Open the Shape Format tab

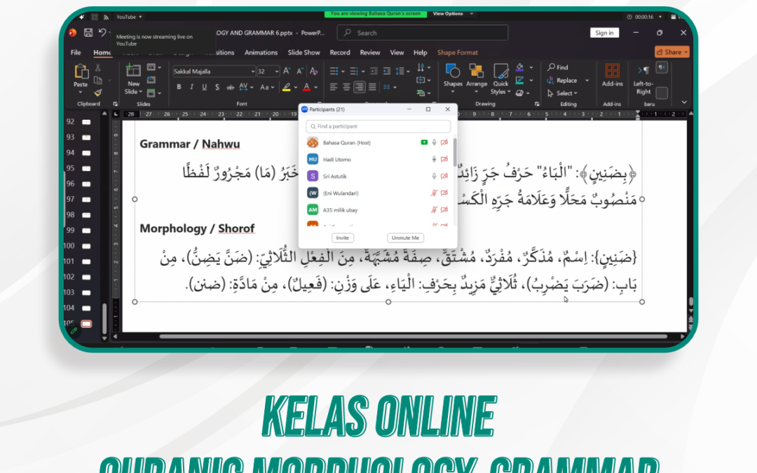(457, 52)
